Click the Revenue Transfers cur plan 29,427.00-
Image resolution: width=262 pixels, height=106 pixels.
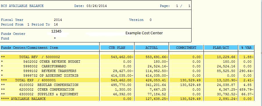pyautogui.click(x=123, y=71)
